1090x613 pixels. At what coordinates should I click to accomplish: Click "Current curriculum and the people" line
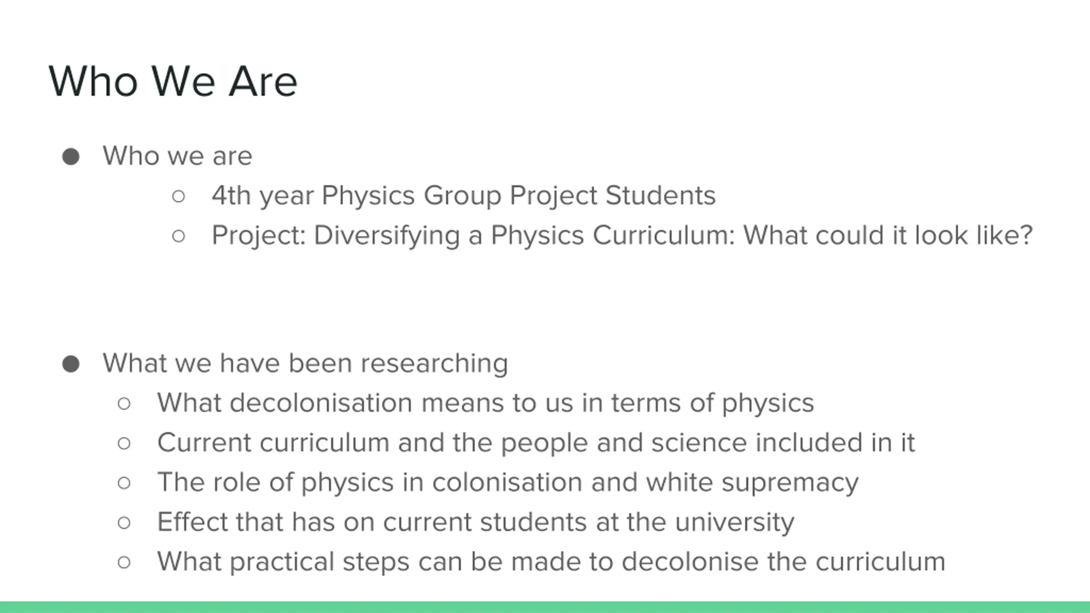[x=536, y=442]
